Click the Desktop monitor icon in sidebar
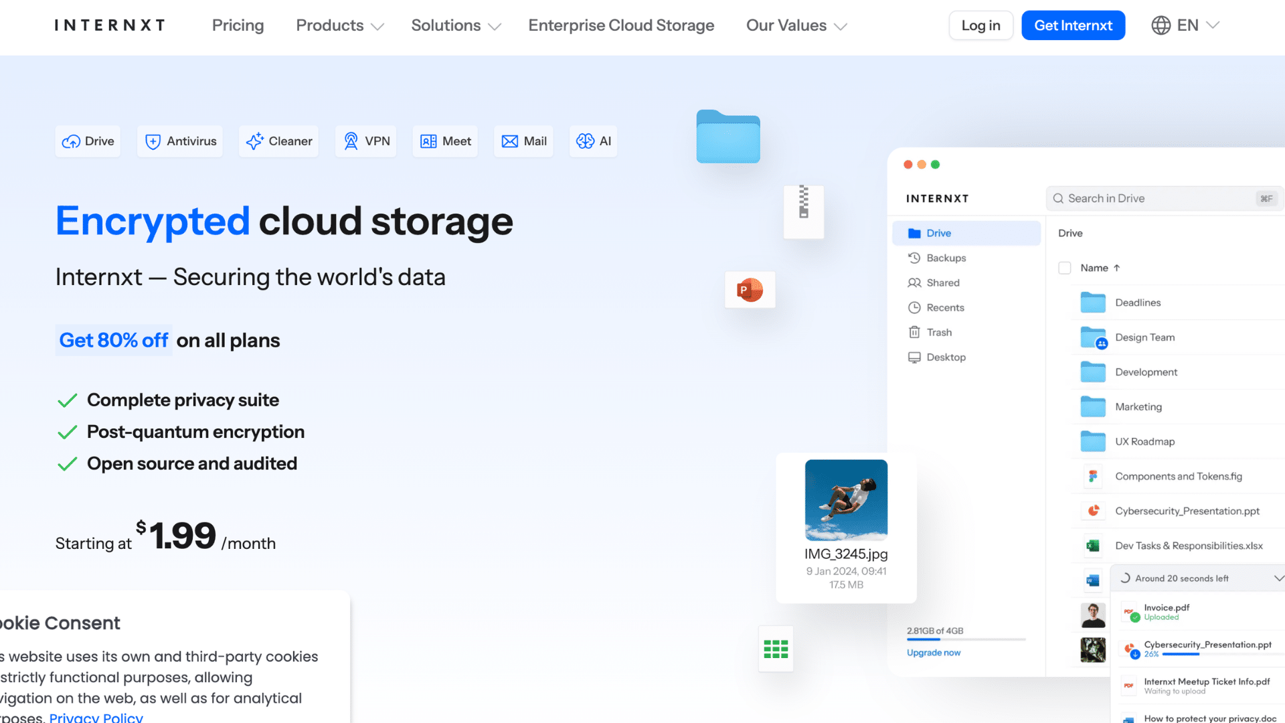The image size is (1285, 723). coord(914,357)
